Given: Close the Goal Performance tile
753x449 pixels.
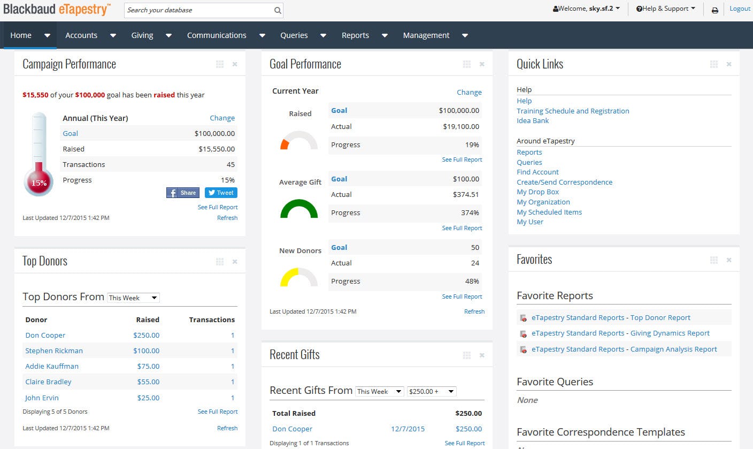Looking at the screenshot, I should coord(482,64).
